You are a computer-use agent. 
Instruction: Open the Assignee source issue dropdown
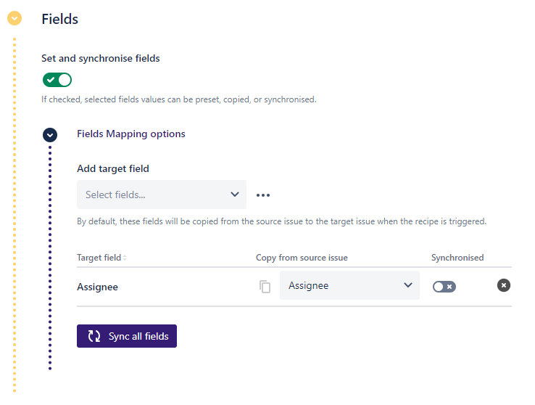(342, 285)
